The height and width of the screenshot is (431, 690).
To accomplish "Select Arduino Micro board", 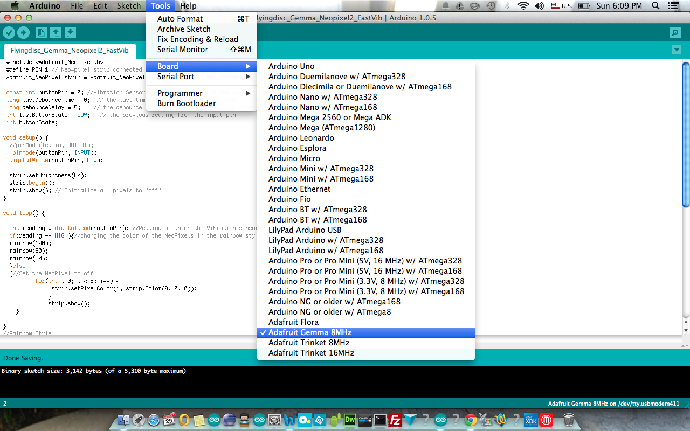I will tap(366, 158).
